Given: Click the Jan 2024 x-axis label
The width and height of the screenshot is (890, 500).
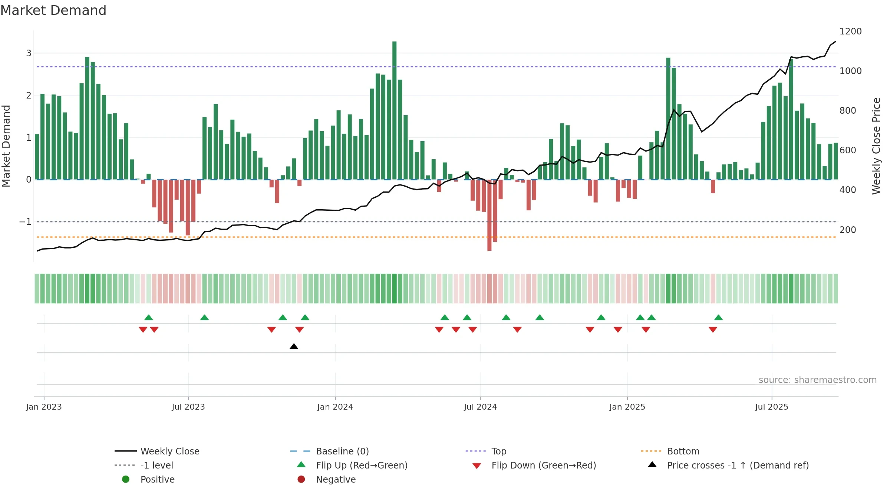Looking at the screenshot, I should tap(335, 407).
